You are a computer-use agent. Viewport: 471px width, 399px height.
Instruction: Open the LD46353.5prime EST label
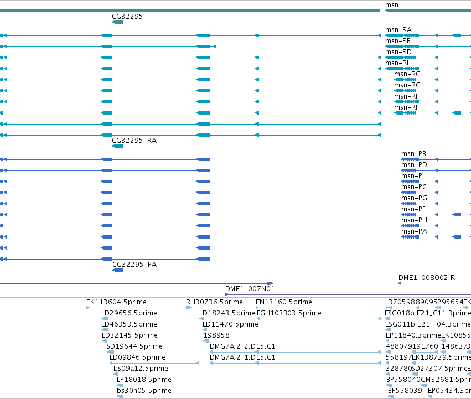129,324
